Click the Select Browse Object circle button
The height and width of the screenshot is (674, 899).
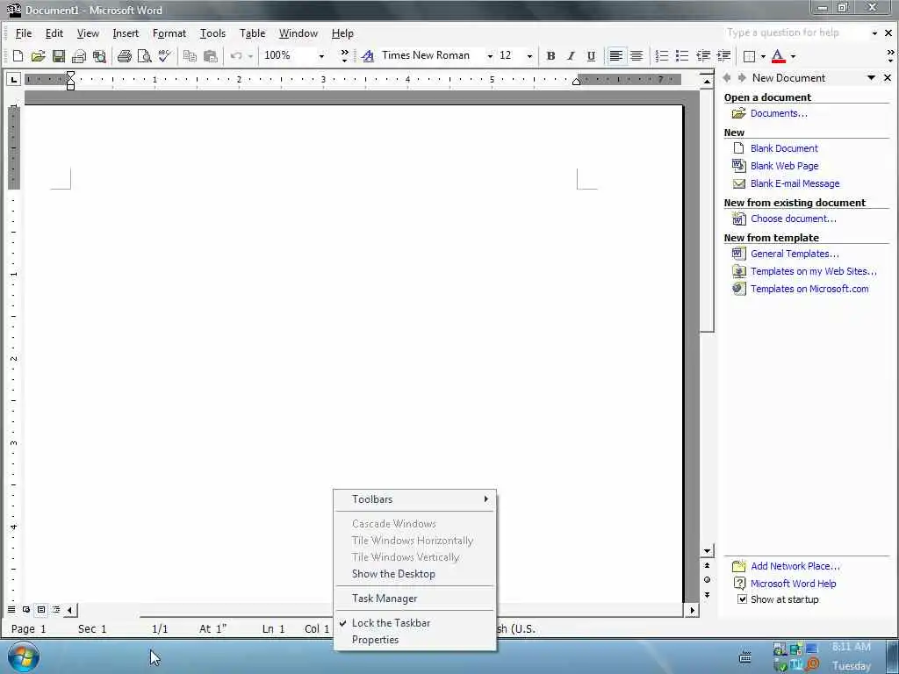(x=707, y=579)
